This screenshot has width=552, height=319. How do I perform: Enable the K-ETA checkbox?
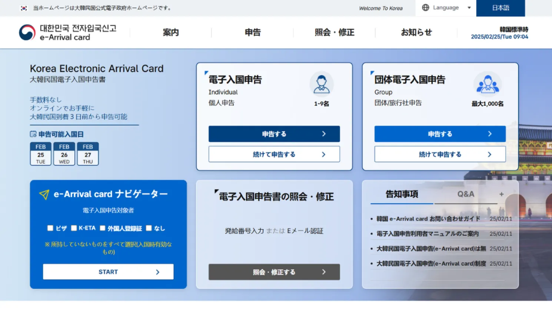pyautogui.click(x=73, y=228)
